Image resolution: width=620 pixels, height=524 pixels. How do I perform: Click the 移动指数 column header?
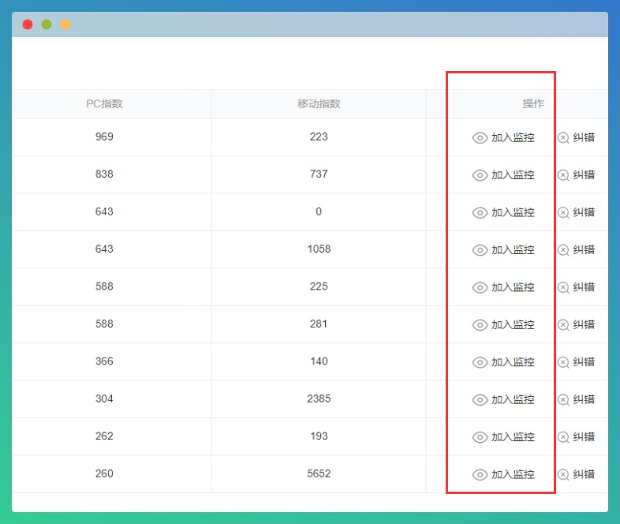tap(319, 104)
